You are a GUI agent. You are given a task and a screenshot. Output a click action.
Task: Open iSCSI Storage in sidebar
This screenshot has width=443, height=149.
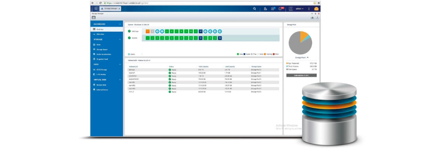(x=107, y=69)
